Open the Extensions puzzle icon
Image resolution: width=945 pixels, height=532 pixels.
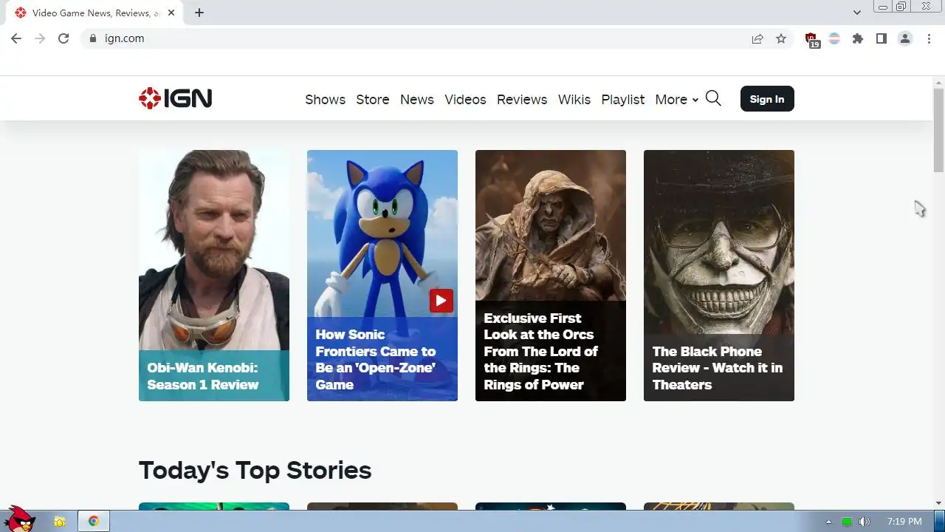[x=858, y=38]
